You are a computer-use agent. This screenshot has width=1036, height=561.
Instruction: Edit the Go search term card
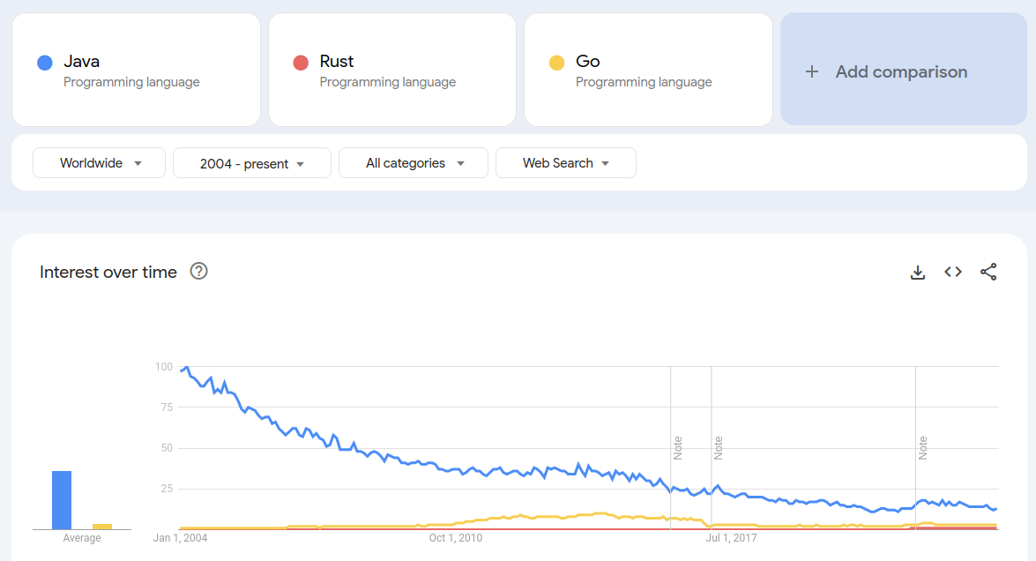[x=648, y=71]
